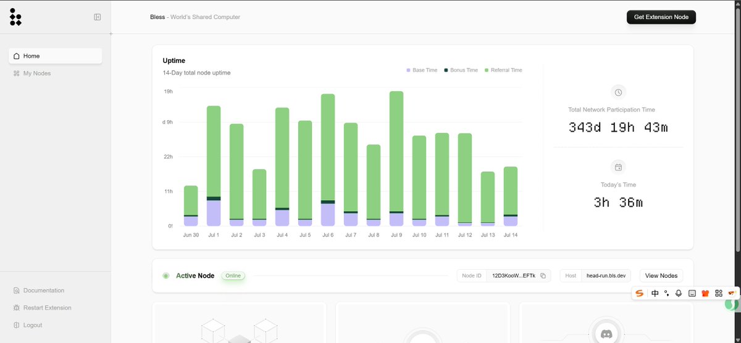Log out using the Logout item

click(28, 325)
